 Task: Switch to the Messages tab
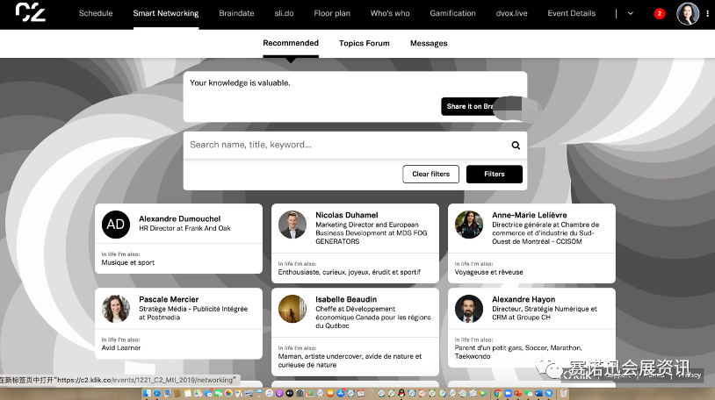click(429, 43)
